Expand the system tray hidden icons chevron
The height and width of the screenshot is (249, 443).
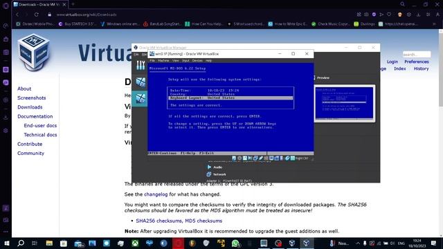point(358,243)
